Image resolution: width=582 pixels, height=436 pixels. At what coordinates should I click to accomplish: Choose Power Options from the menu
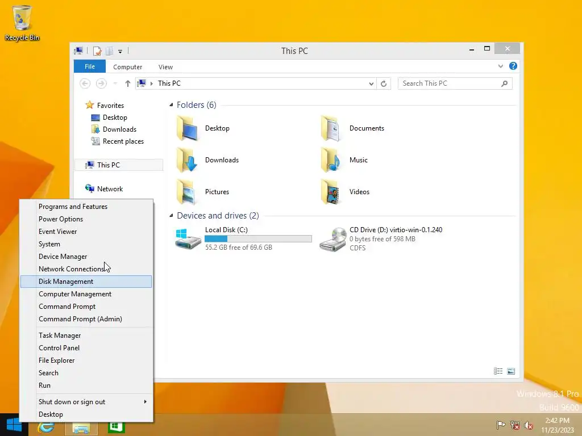(x=86, y=219)
